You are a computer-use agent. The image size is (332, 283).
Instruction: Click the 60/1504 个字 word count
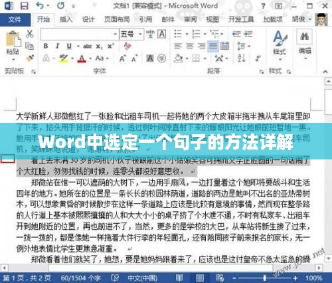coord(81,278)
